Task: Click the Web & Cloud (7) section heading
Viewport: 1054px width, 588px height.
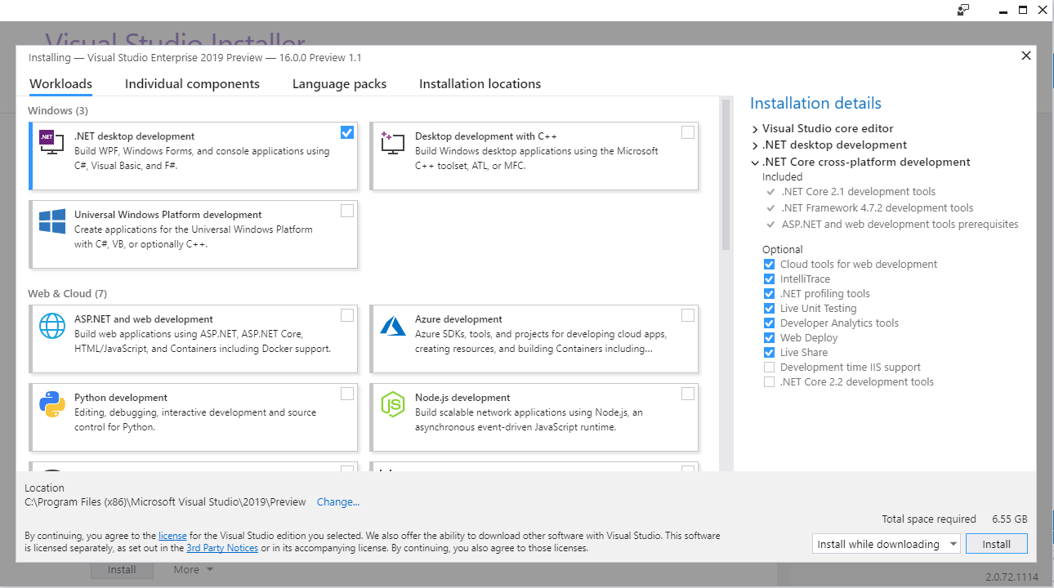Action: click(67, 293)
